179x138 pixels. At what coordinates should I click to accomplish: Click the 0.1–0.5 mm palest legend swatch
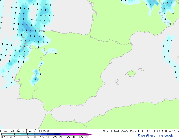tap(5, 134)
